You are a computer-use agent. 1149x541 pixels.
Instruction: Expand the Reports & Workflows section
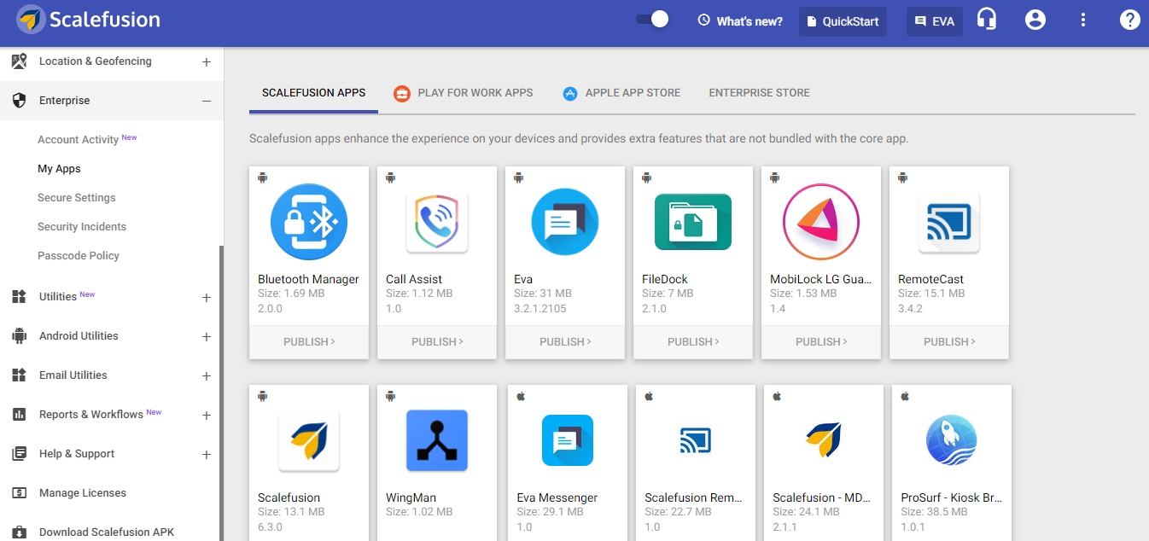[206, 416]
